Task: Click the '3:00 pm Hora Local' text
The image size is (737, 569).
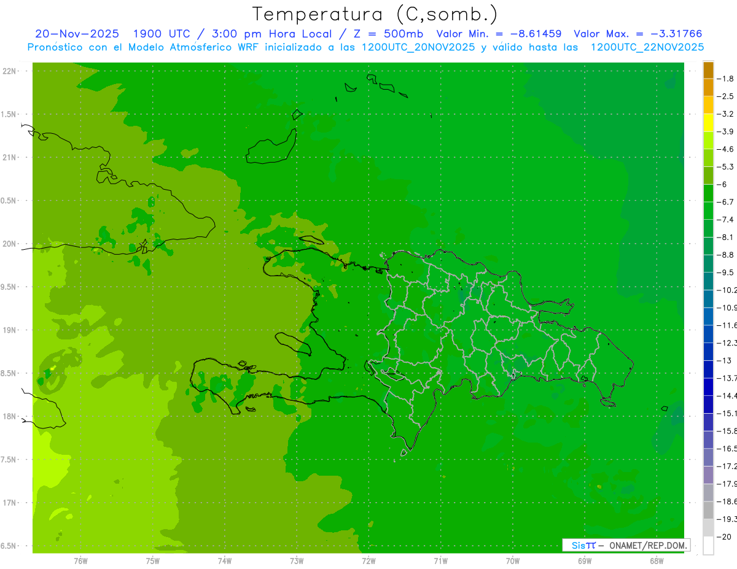Action: coord(272,34)
